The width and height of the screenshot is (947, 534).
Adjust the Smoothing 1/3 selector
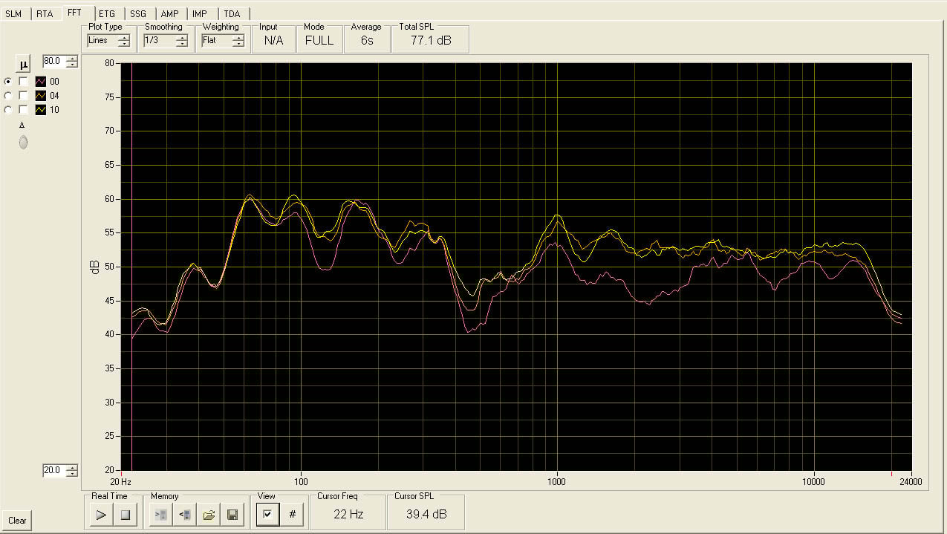(x=181, y=41)
